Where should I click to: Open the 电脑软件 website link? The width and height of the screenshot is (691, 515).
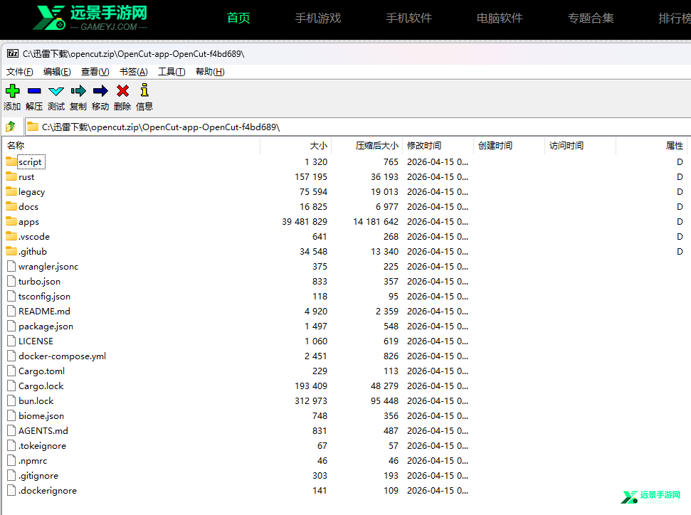500,18
